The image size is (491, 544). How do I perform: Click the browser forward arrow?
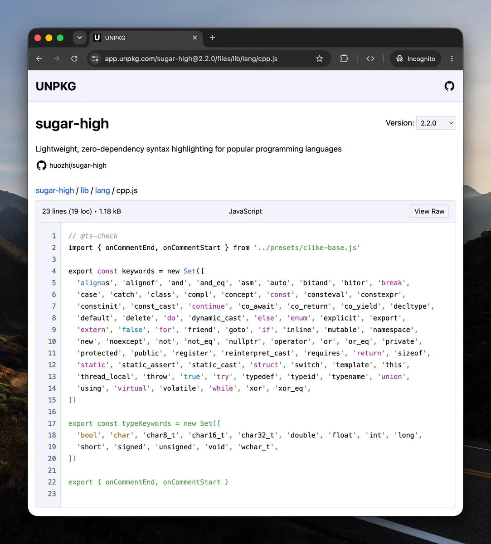tap(57, 58)
